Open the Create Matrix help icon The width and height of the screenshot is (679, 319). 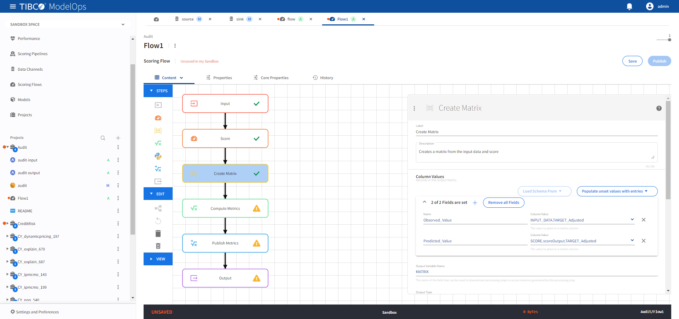tap(659, 108)
